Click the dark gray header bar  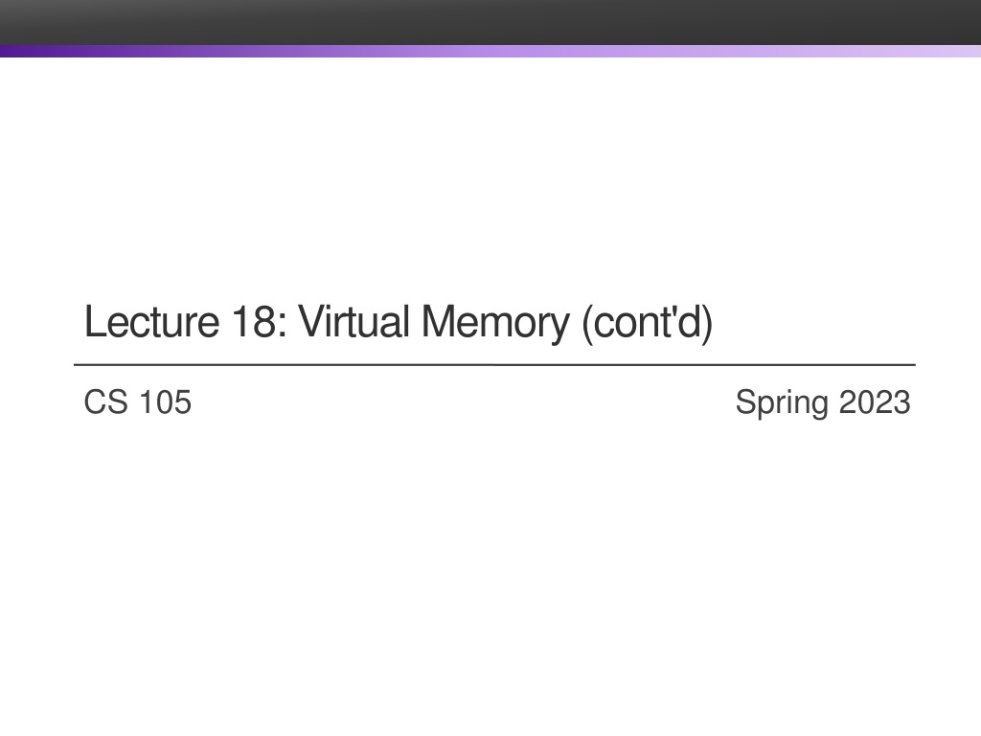490,23
